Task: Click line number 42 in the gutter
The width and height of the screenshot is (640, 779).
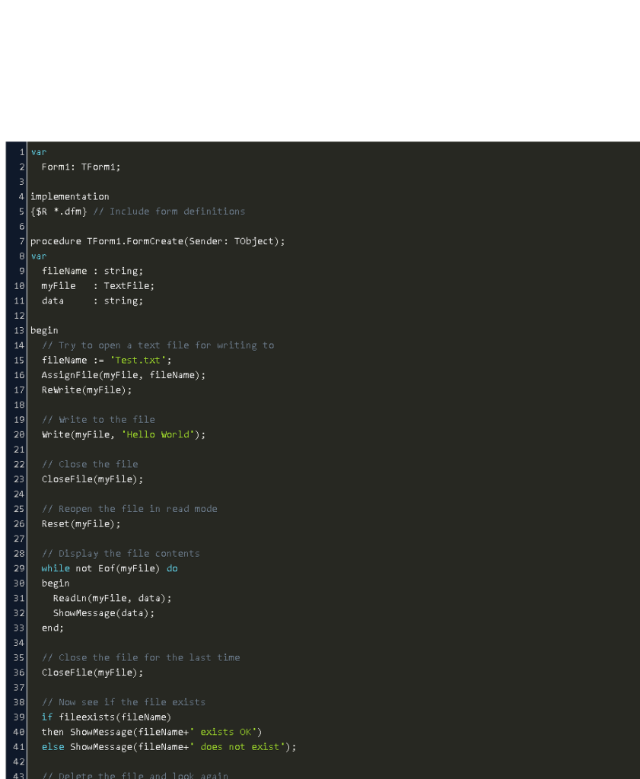Action: pyautogui.click(x=19, y=762)
